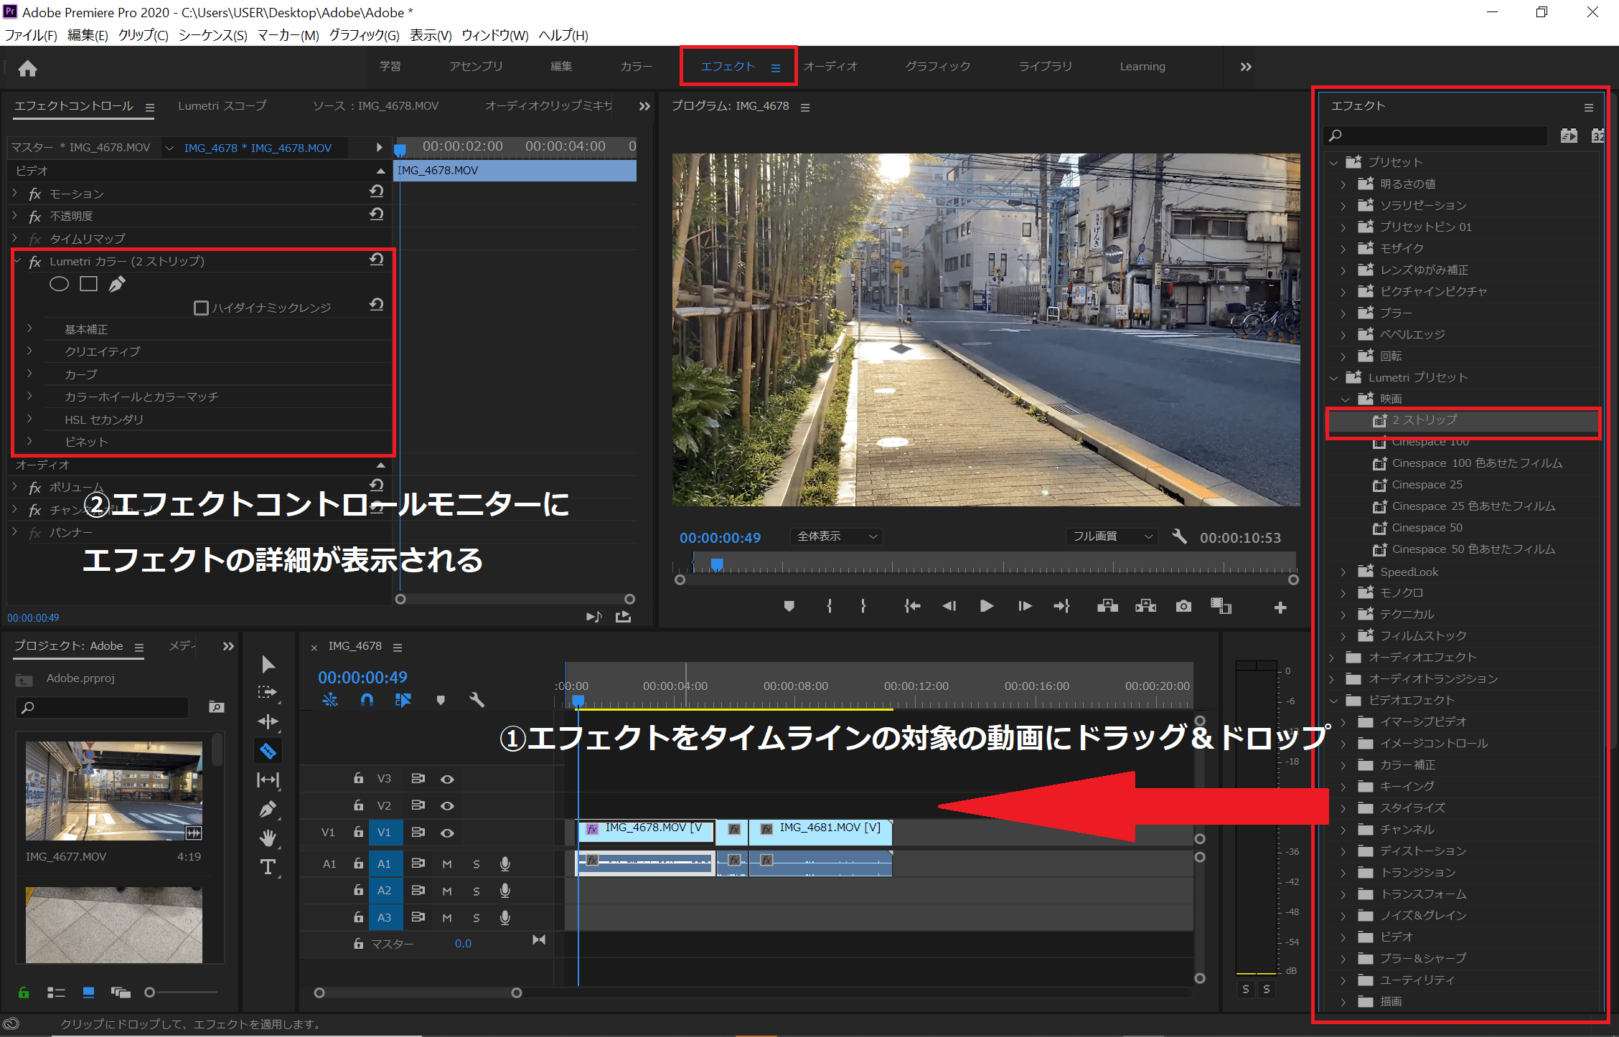Open program monitor wrench settings
This screenshot has width=1619, height=1037.
click(1179, 536)
